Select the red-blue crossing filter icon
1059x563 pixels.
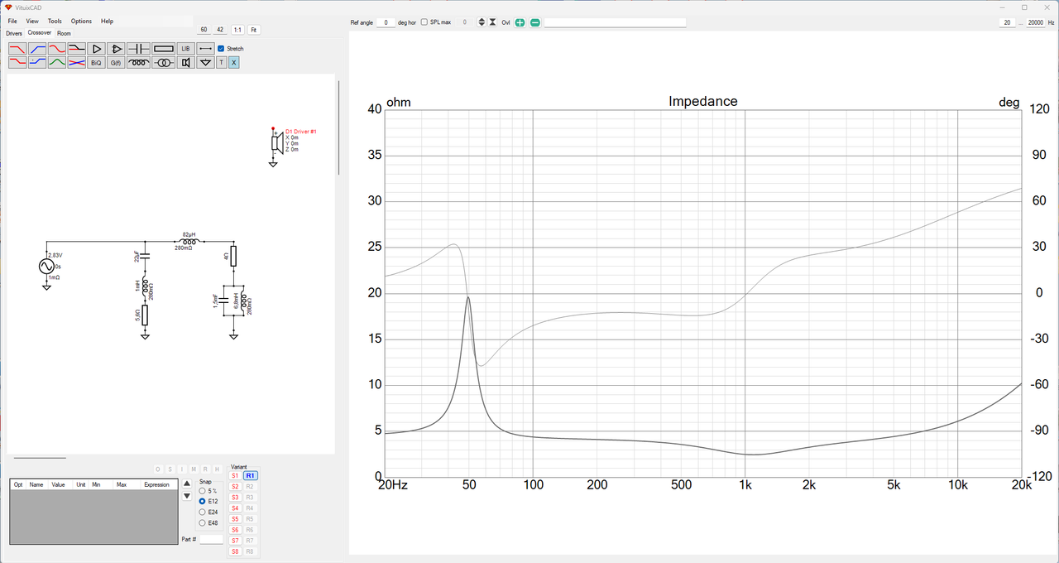coord(76,62)
